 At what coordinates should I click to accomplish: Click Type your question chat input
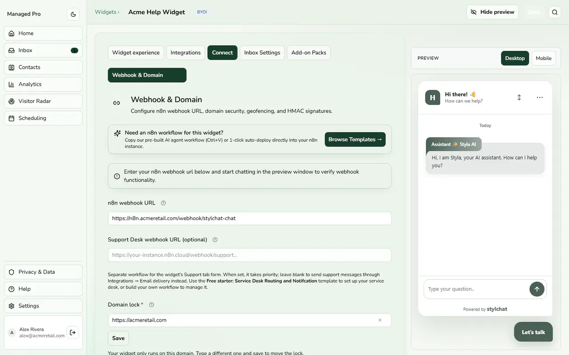click(476, 289)
